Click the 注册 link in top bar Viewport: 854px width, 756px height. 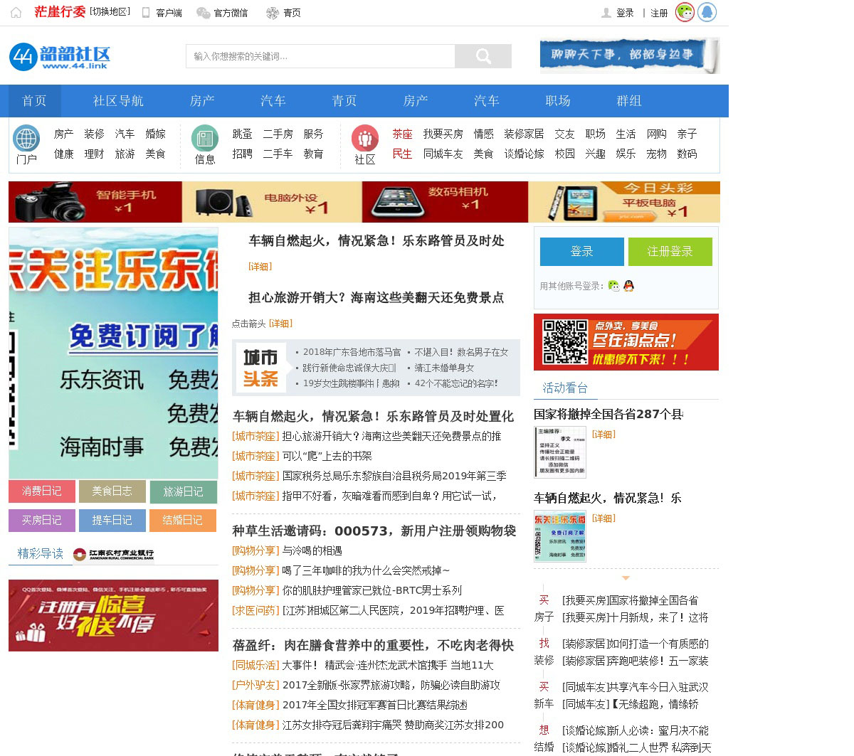click(659, 13)
